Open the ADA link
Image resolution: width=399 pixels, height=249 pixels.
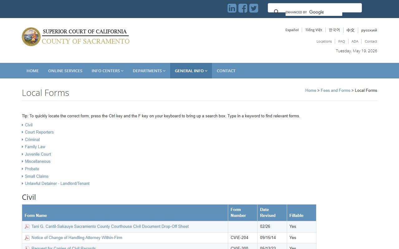(355, 41)
